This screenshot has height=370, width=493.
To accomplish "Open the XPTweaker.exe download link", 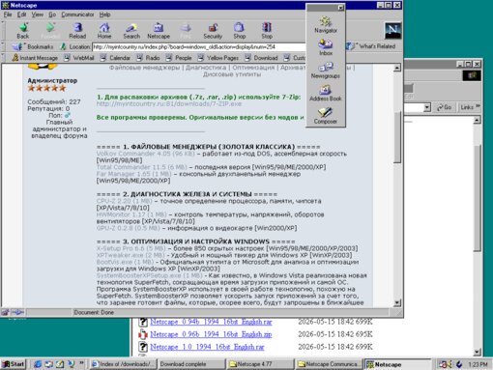I will click(130, 255).
